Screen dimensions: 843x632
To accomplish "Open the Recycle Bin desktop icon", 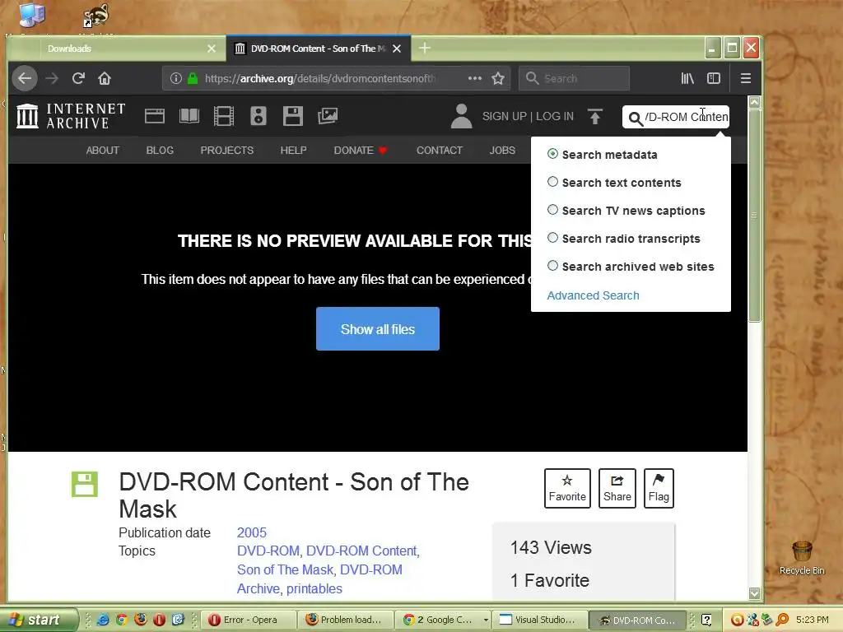I will pyautogui.click(x=802, y=557).
